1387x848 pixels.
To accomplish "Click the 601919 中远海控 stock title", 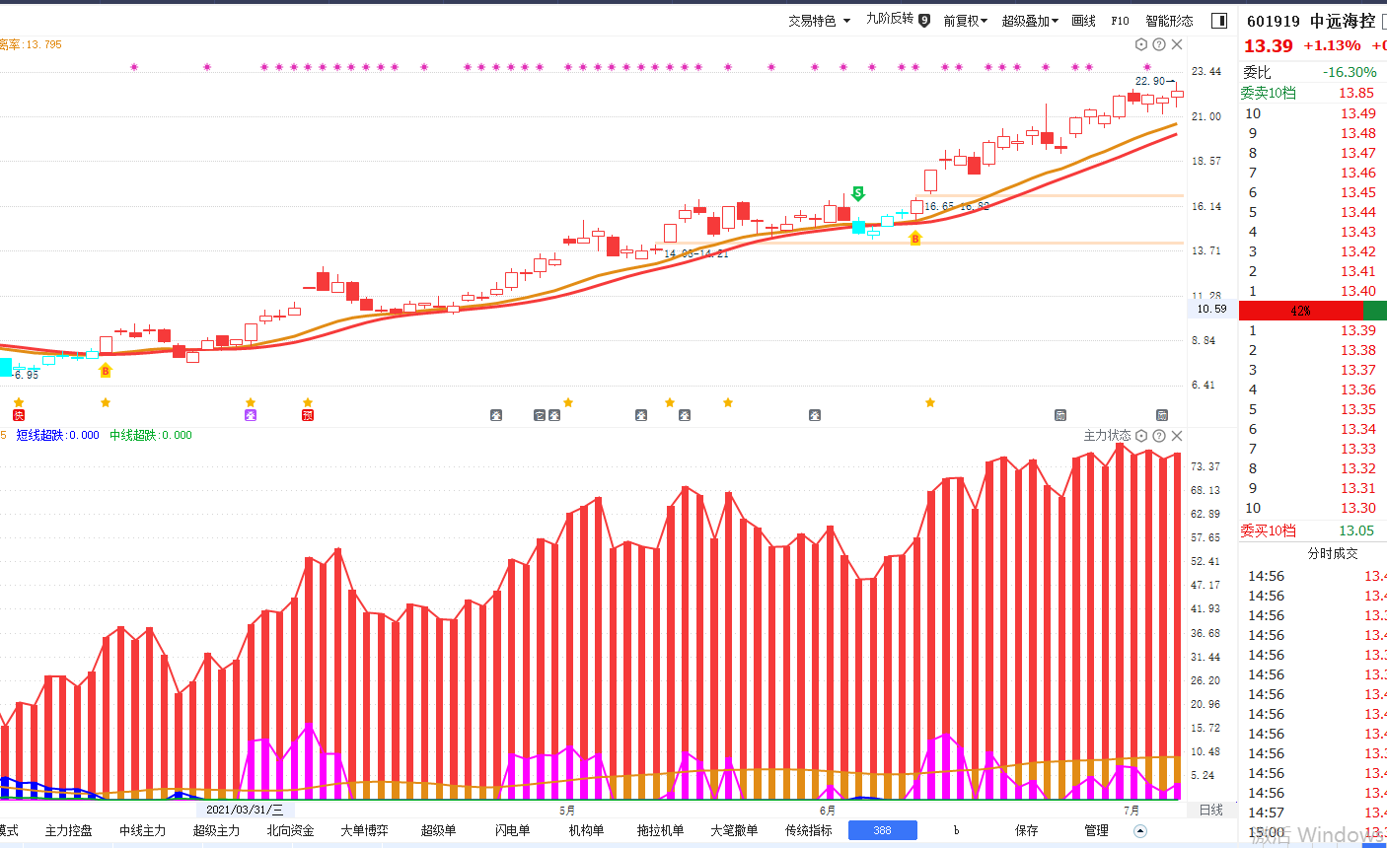I will [x=1311, y=21].
